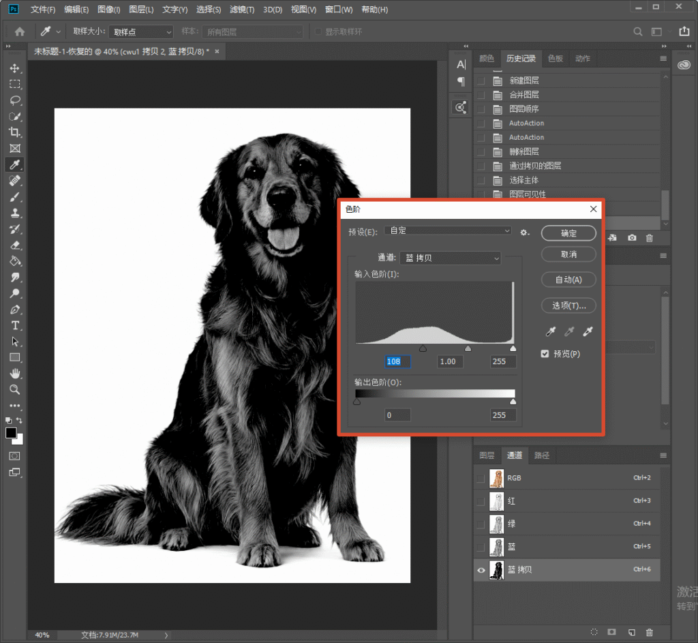Viewport: 698px width, 643px height.
Task: Click the black point eyedropper in Levels
Action: pos(551,331)
